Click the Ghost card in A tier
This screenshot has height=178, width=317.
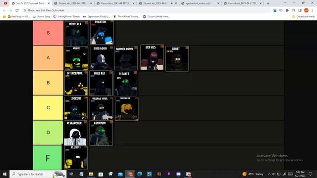pyautogui.click(x=177, y=58)
